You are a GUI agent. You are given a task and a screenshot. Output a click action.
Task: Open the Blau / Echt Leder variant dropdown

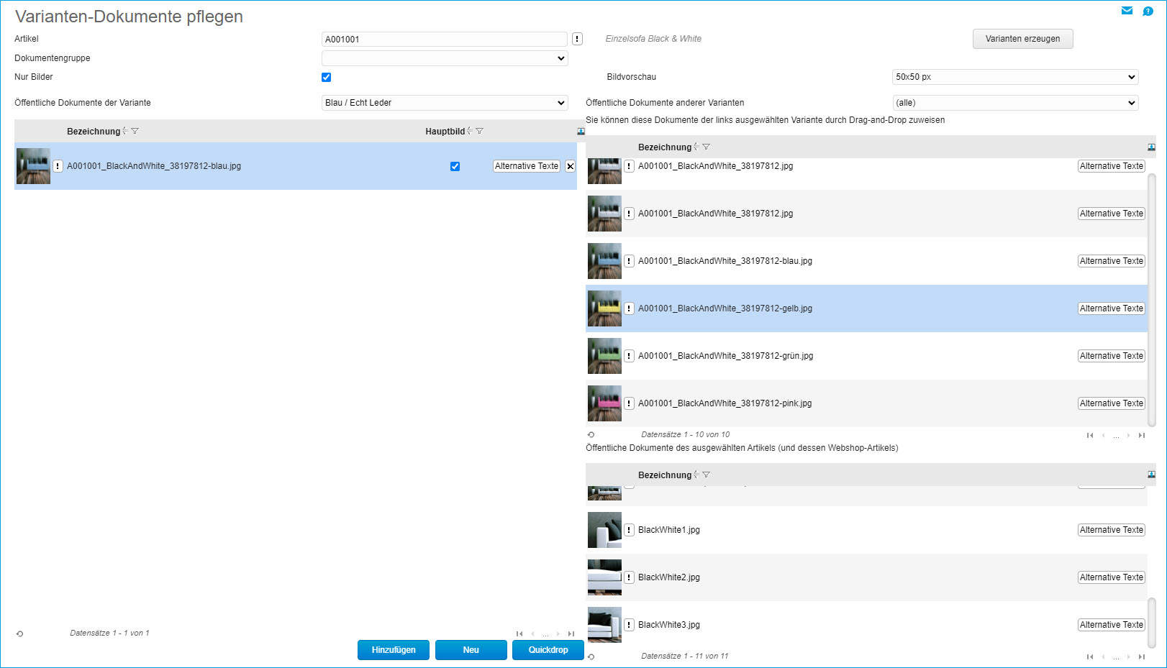click(x=445, y=103)
